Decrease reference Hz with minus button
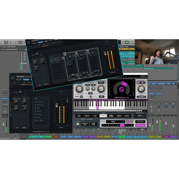Screen dimensions: 179x179 point(135,116)
